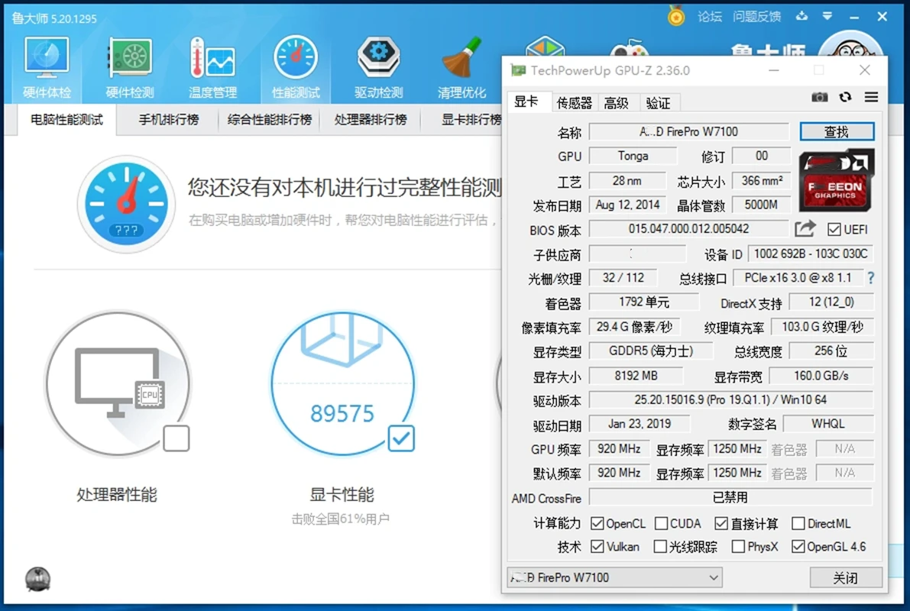Click the 1792 单元 shaders value

point(643,302)
